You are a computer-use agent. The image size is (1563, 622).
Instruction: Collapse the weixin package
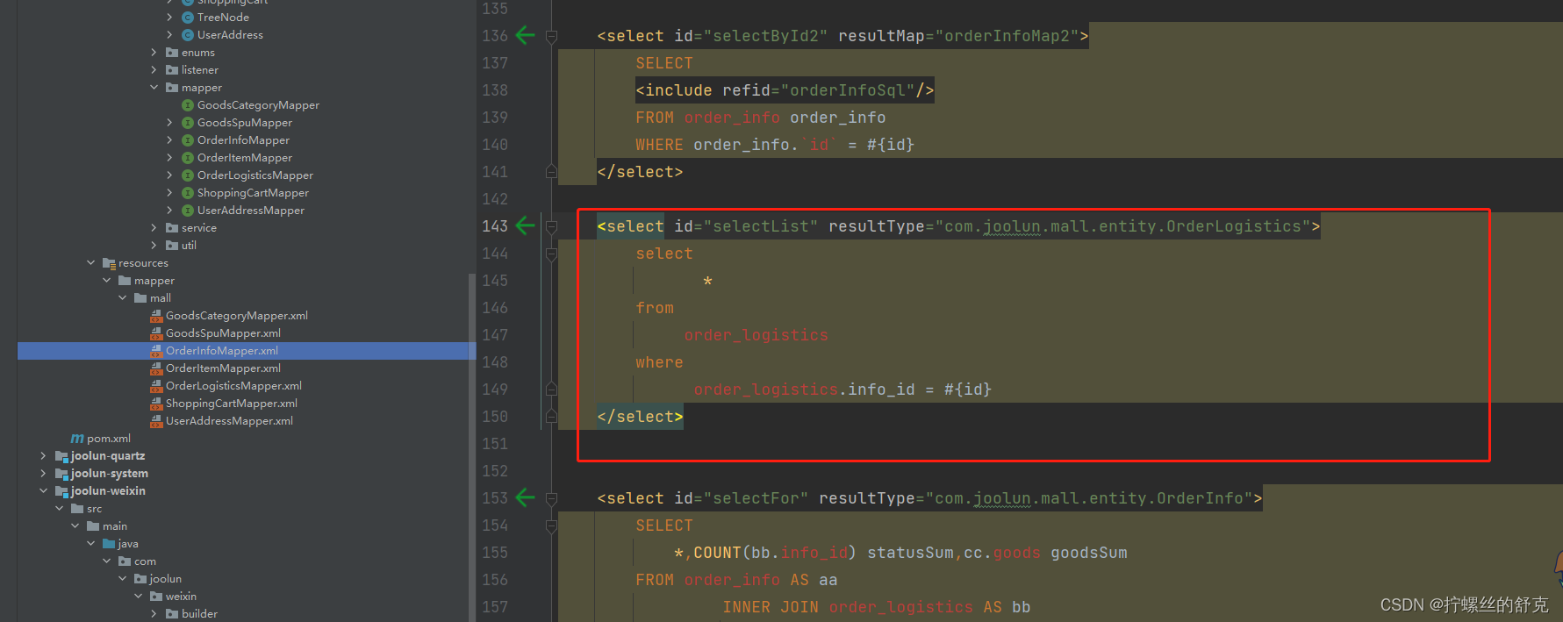tap(139, 596)
